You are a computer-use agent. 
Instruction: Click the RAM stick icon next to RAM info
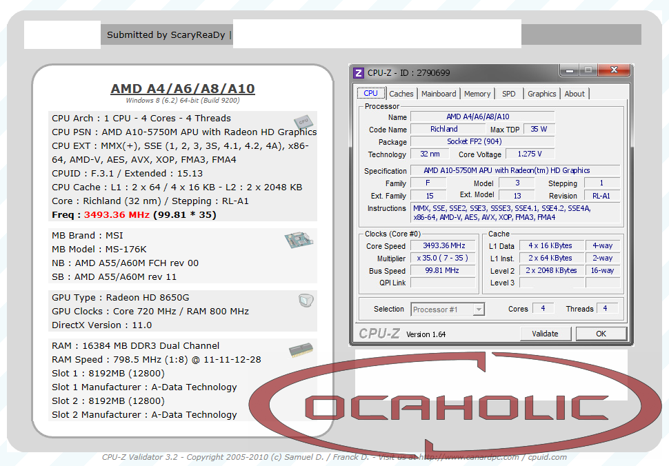[301, 350]
